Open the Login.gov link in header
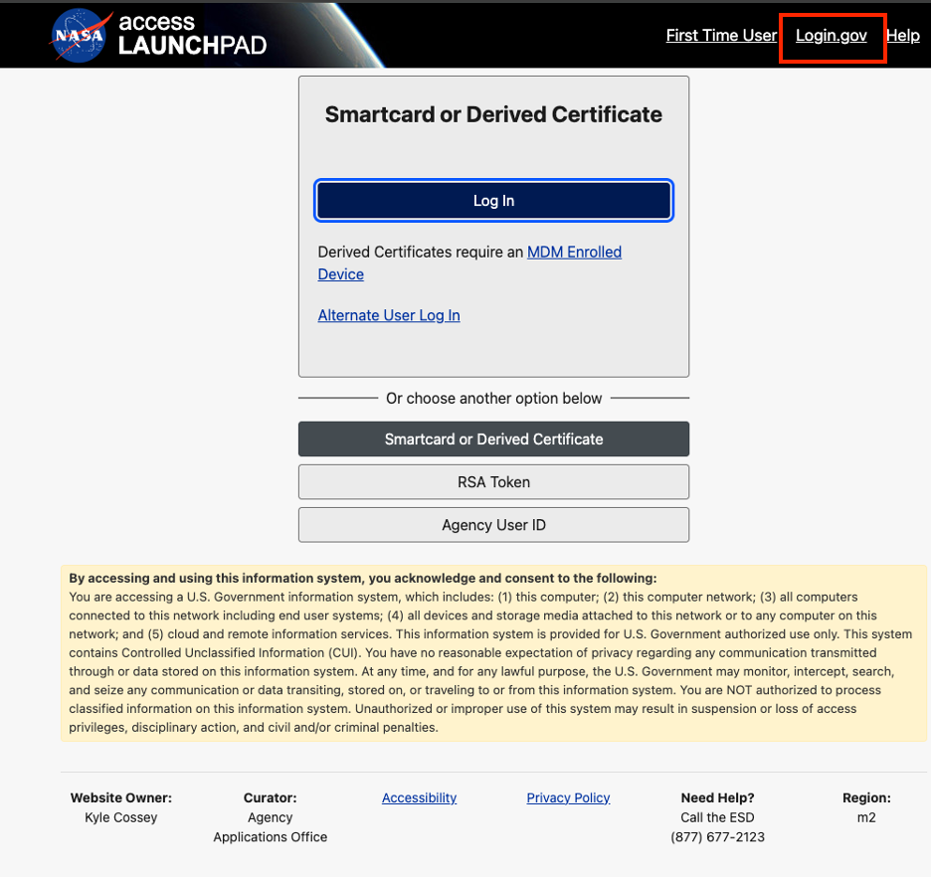 [x=831, y=36]
